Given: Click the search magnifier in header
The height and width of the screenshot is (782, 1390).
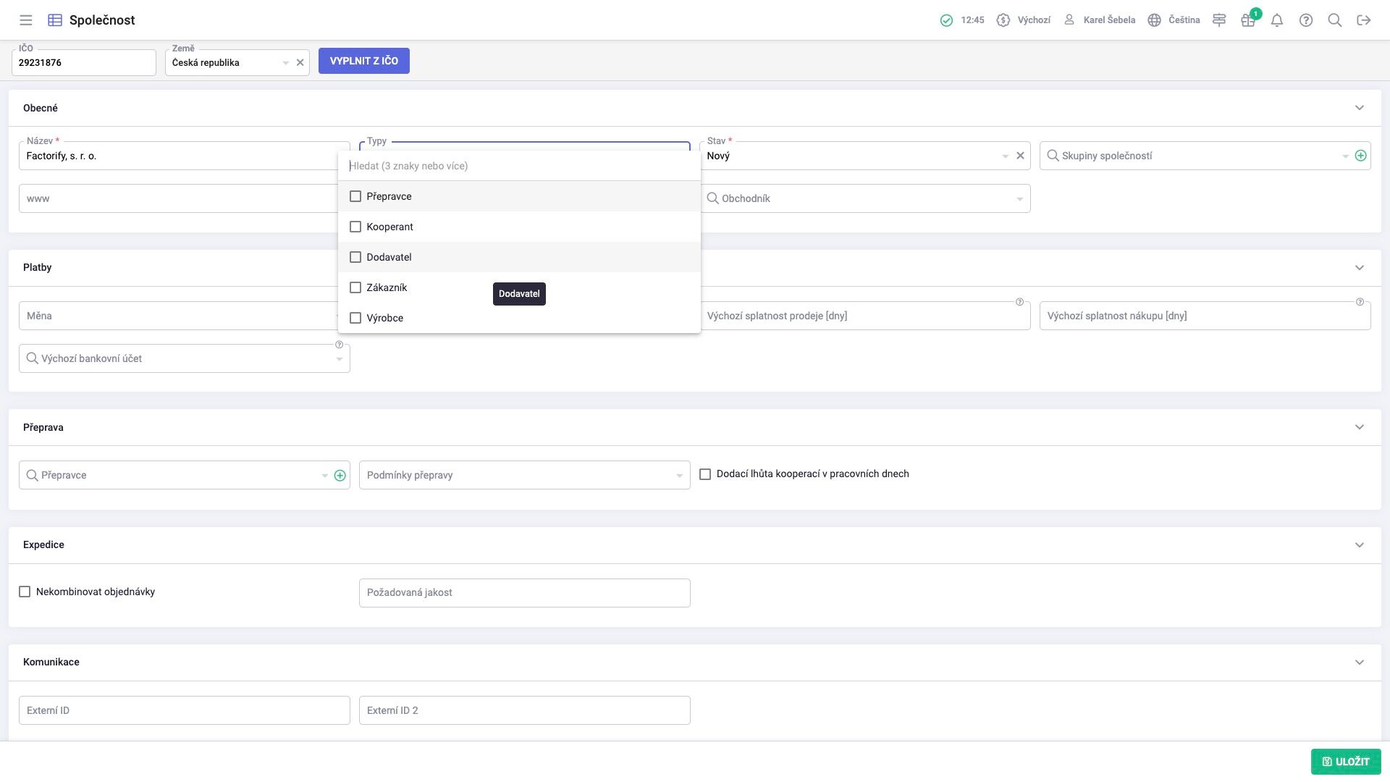Looking at the screenshot, I should click(1335, 20).
